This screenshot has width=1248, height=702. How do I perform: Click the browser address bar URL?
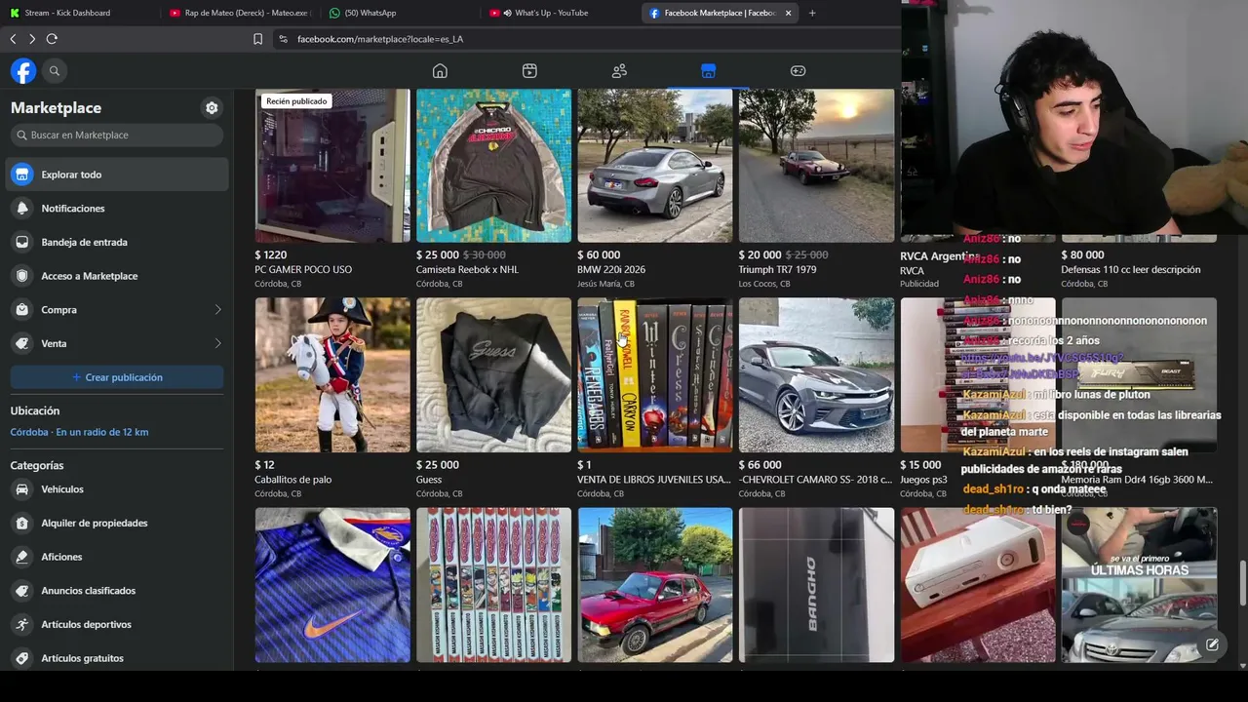380,39
